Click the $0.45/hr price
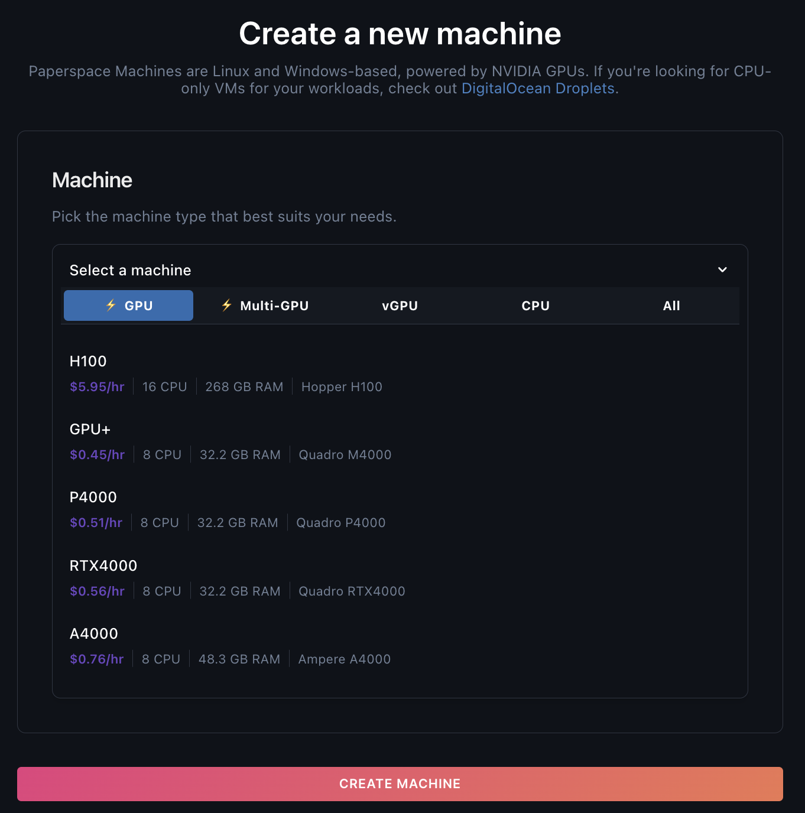 point(97,455)
